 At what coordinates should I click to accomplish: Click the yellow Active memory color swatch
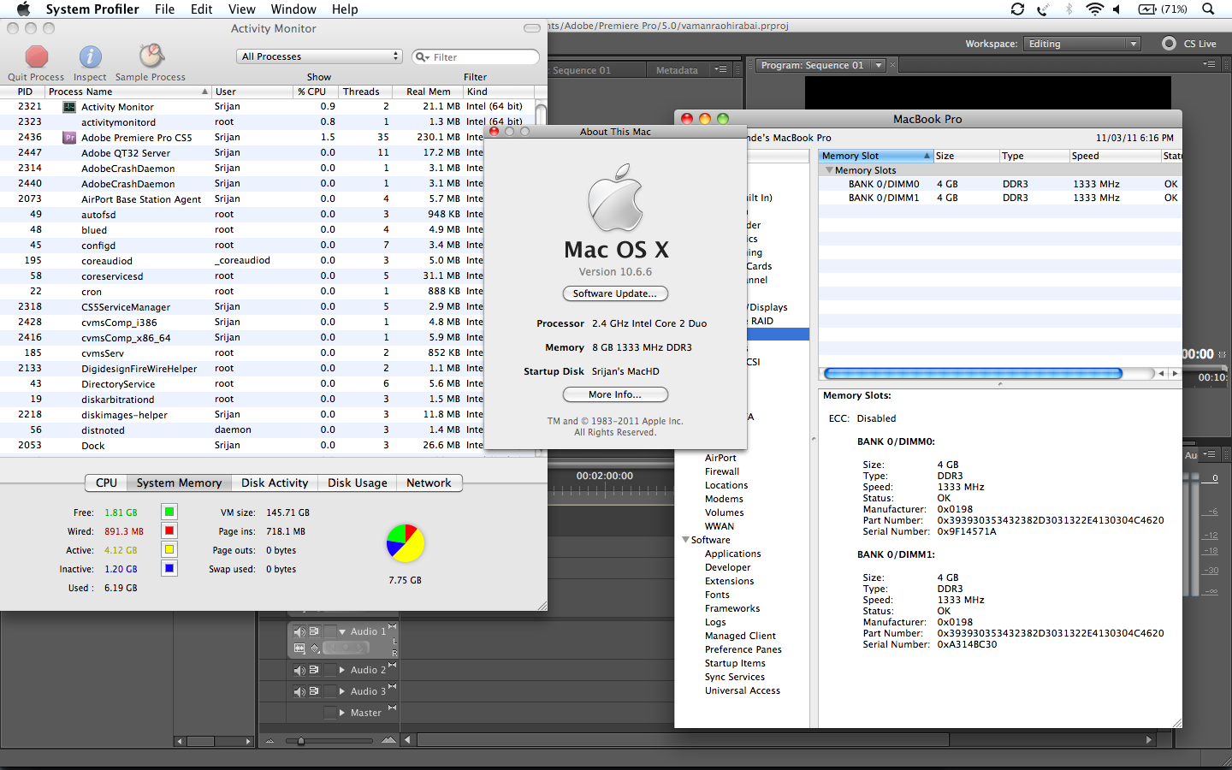coord(169,549)
